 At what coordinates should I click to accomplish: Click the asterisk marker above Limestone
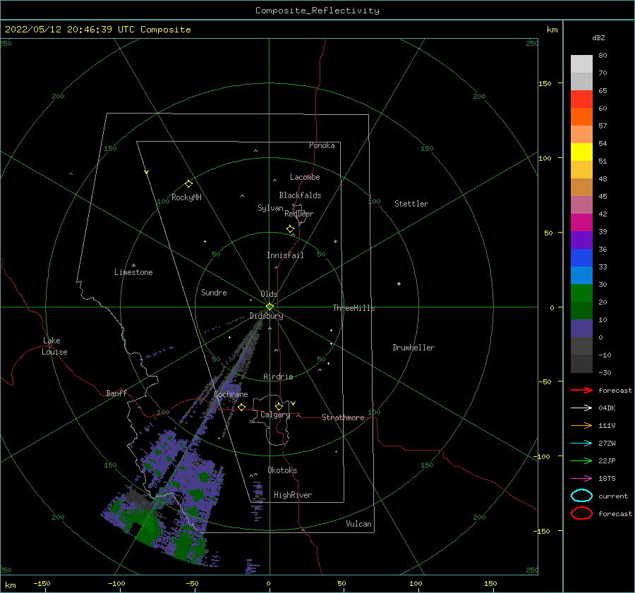click(133, 266)
